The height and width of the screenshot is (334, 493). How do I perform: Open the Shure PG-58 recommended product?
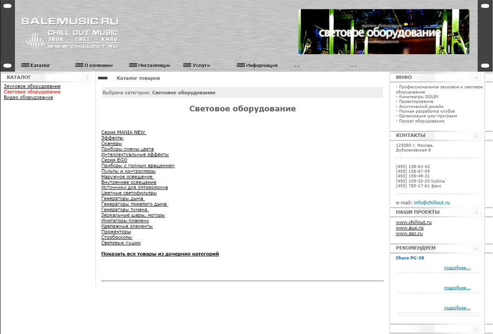pos(410,258)
